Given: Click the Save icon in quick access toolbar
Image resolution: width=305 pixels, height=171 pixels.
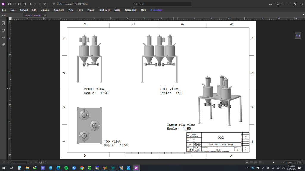Looking at the screenshot, I should point(15,4).
